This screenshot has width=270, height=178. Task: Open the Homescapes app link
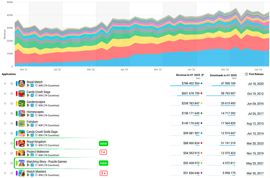tap(35, 112)
